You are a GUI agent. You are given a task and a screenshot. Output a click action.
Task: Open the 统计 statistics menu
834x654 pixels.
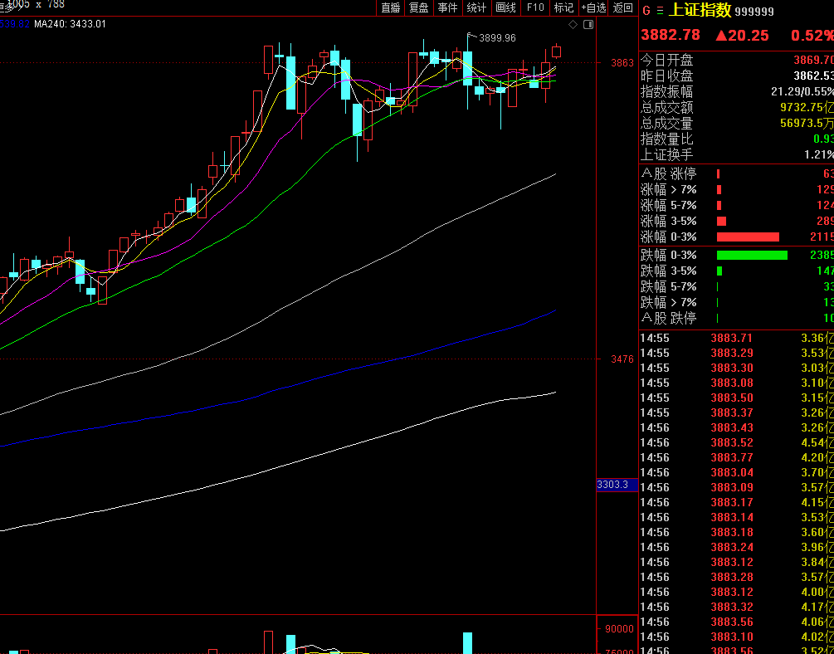[x=476, y=7]
